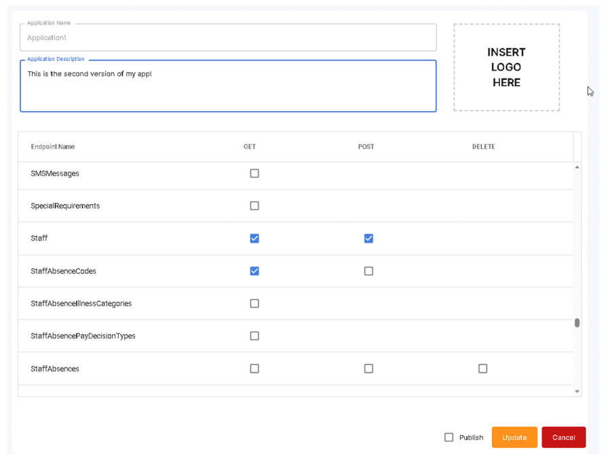Disable GET for StaffAbsenceCodes

(x=254, y=271)
